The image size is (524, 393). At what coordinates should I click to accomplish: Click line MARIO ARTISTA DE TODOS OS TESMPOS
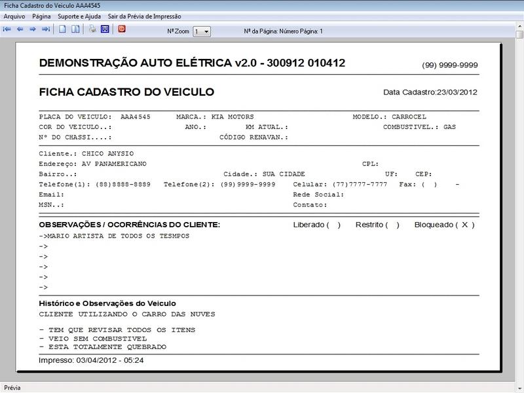(119, 236)
